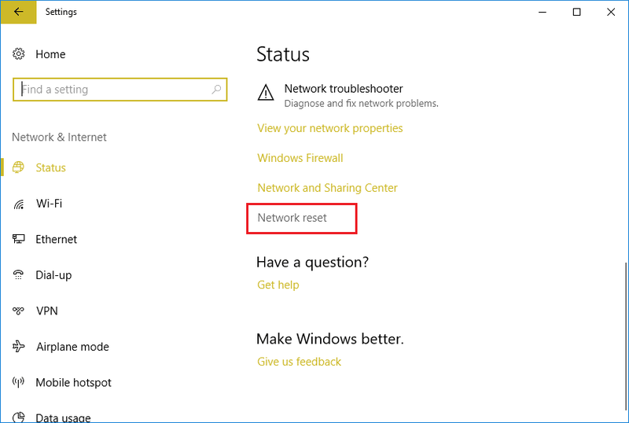
Task: Click the Status globe icon
Action: tap(19, 167)
